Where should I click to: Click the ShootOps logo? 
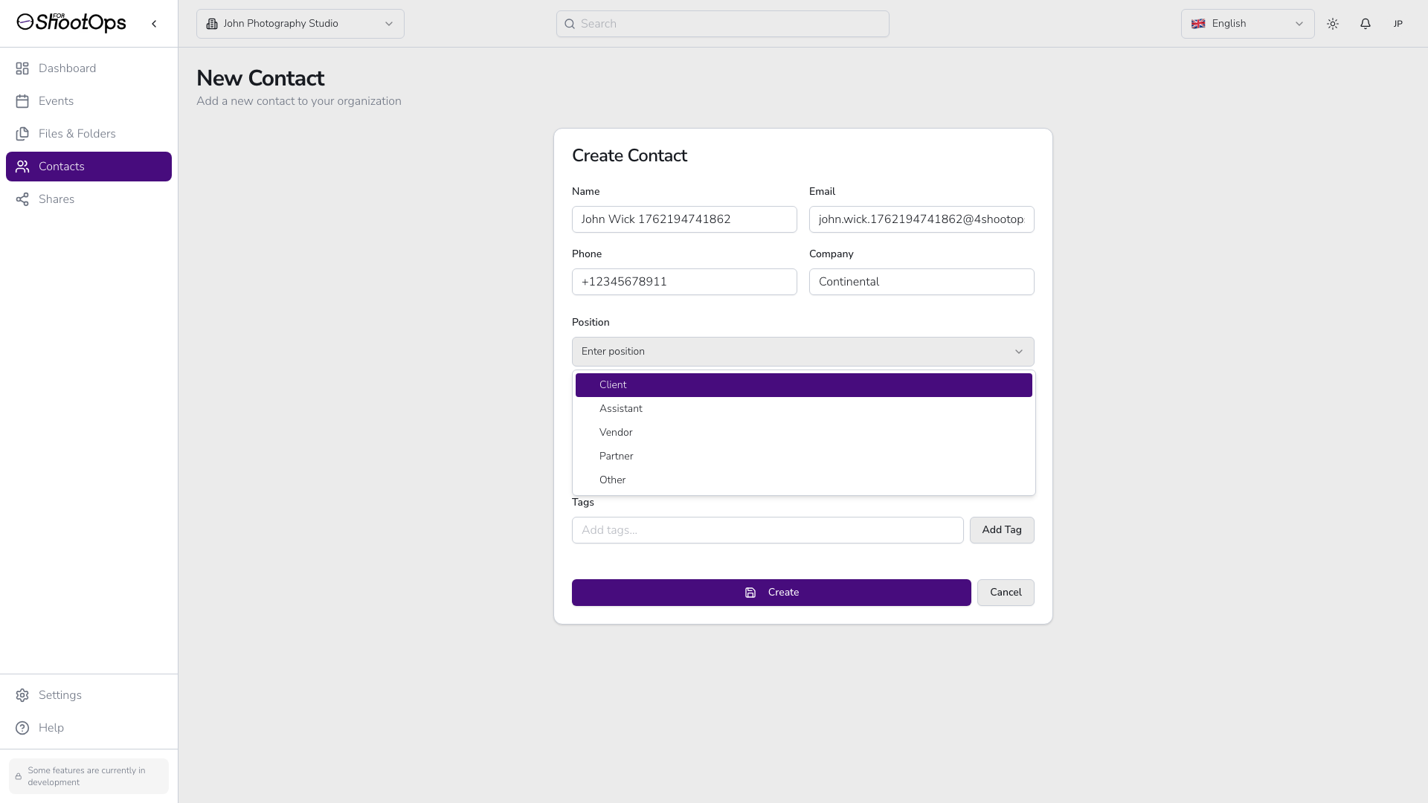click(71, 23)
